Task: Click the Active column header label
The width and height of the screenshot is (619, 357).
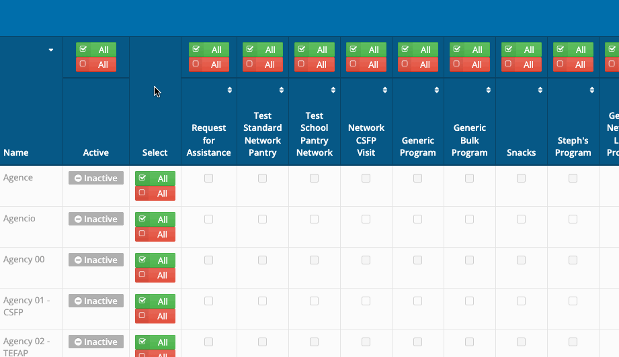Action: (96, 152)
